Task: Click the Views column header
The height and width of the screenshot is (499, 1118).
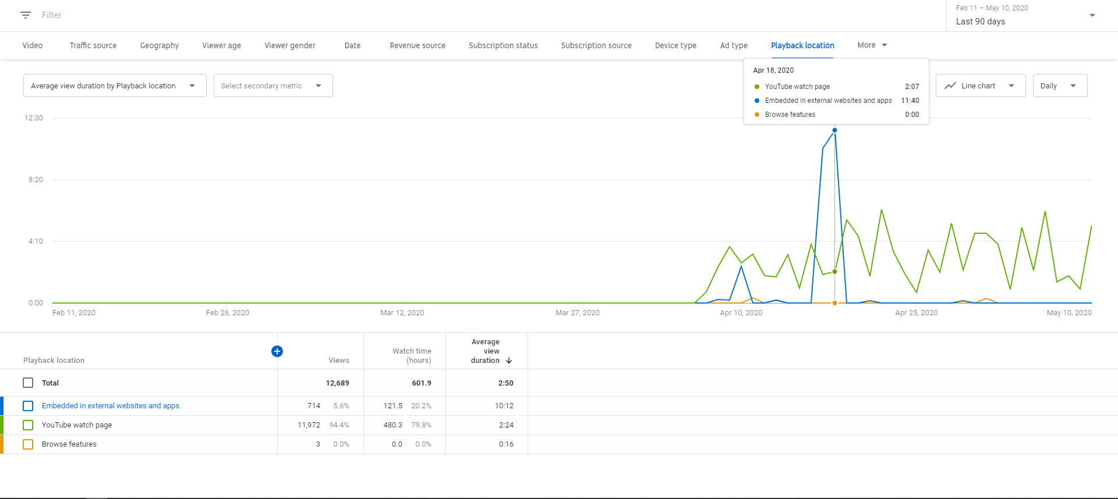Action: click(x=339, y=361)
